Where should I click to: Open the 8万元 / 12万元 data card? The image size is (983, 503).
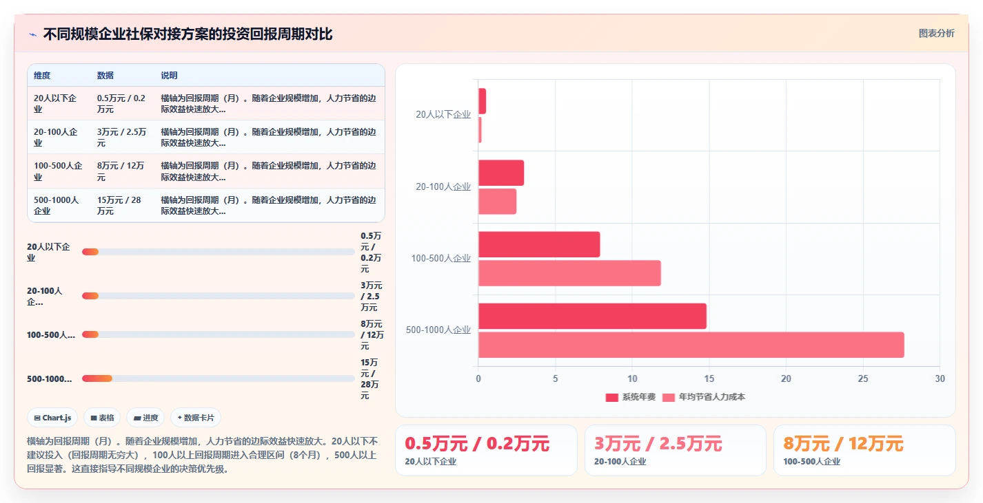point(864,450)
